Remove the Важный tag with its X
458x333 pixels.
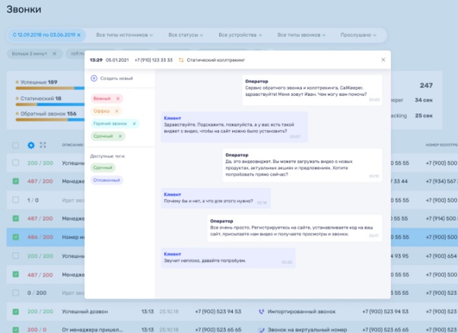coord(118,99)
